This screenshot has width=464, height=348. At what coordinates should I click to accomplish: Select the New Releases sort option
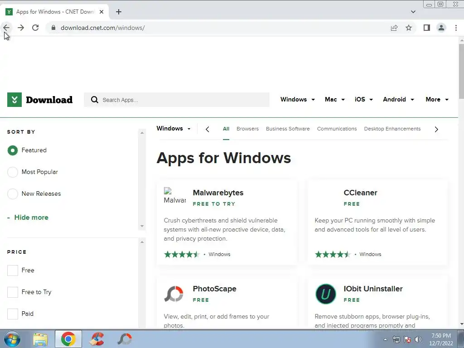click(x=12, y=194)
